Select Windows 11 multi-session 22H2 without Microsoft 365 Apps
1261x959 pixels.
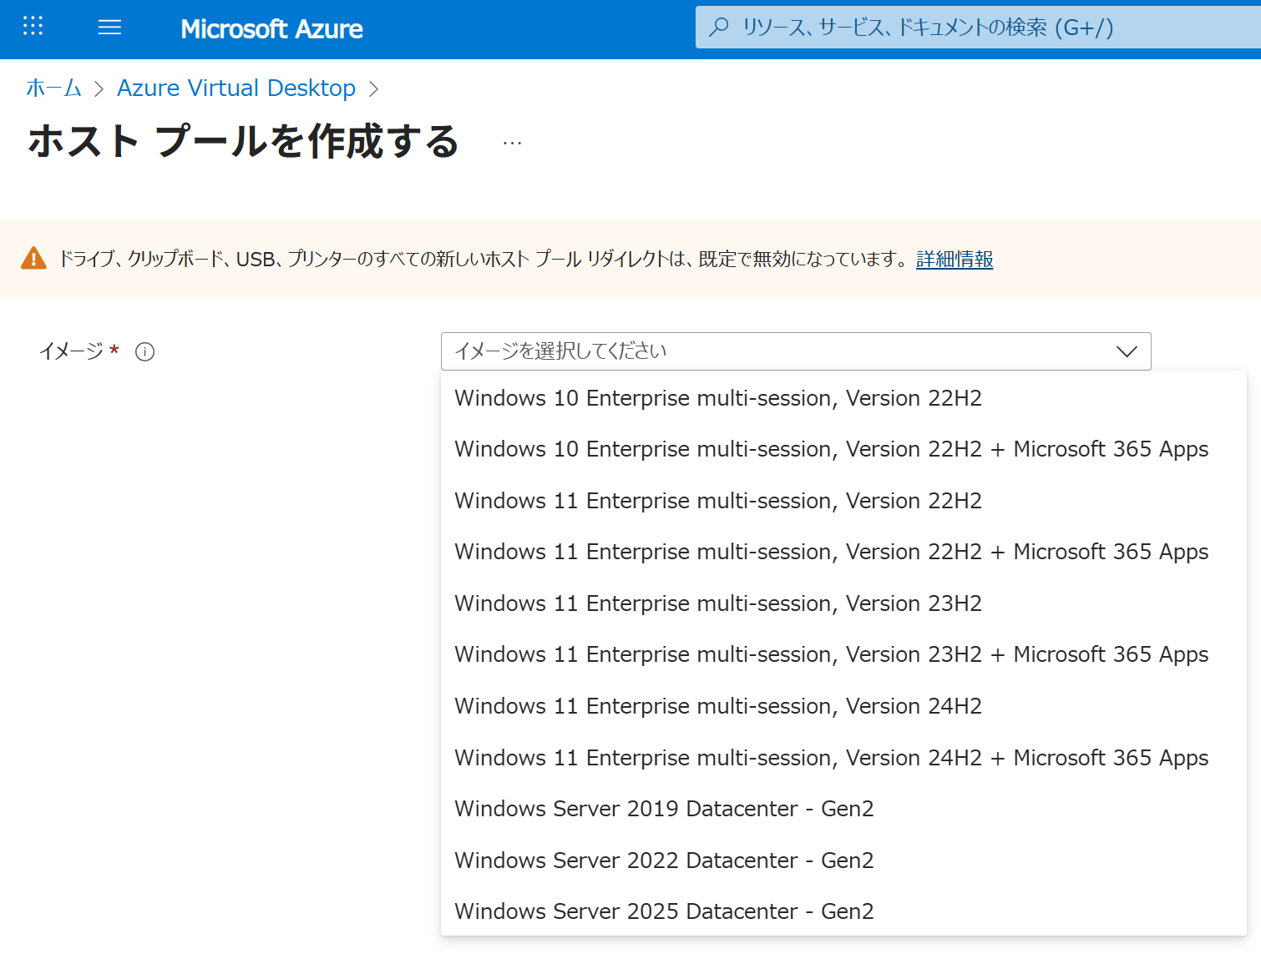(843, 501)
